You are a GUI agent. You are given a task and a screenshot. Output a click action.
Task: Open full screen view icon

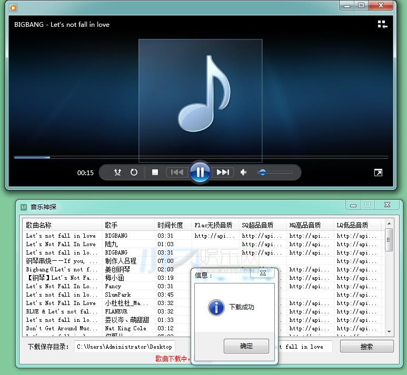378,173
